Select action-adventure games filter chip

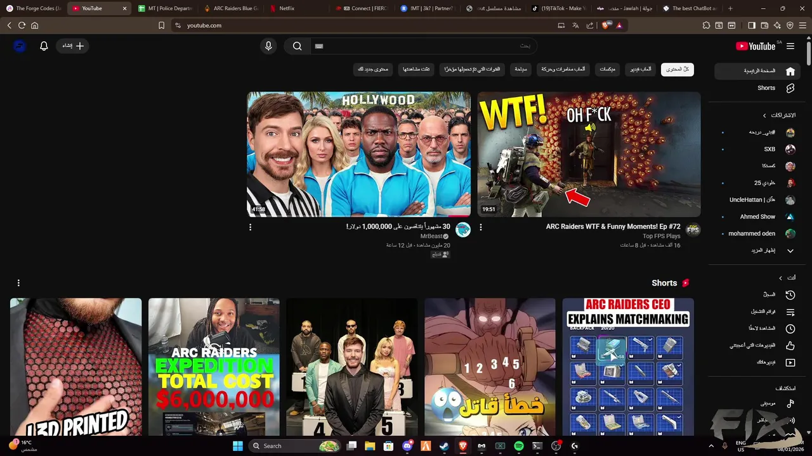[x=563, y=70]
